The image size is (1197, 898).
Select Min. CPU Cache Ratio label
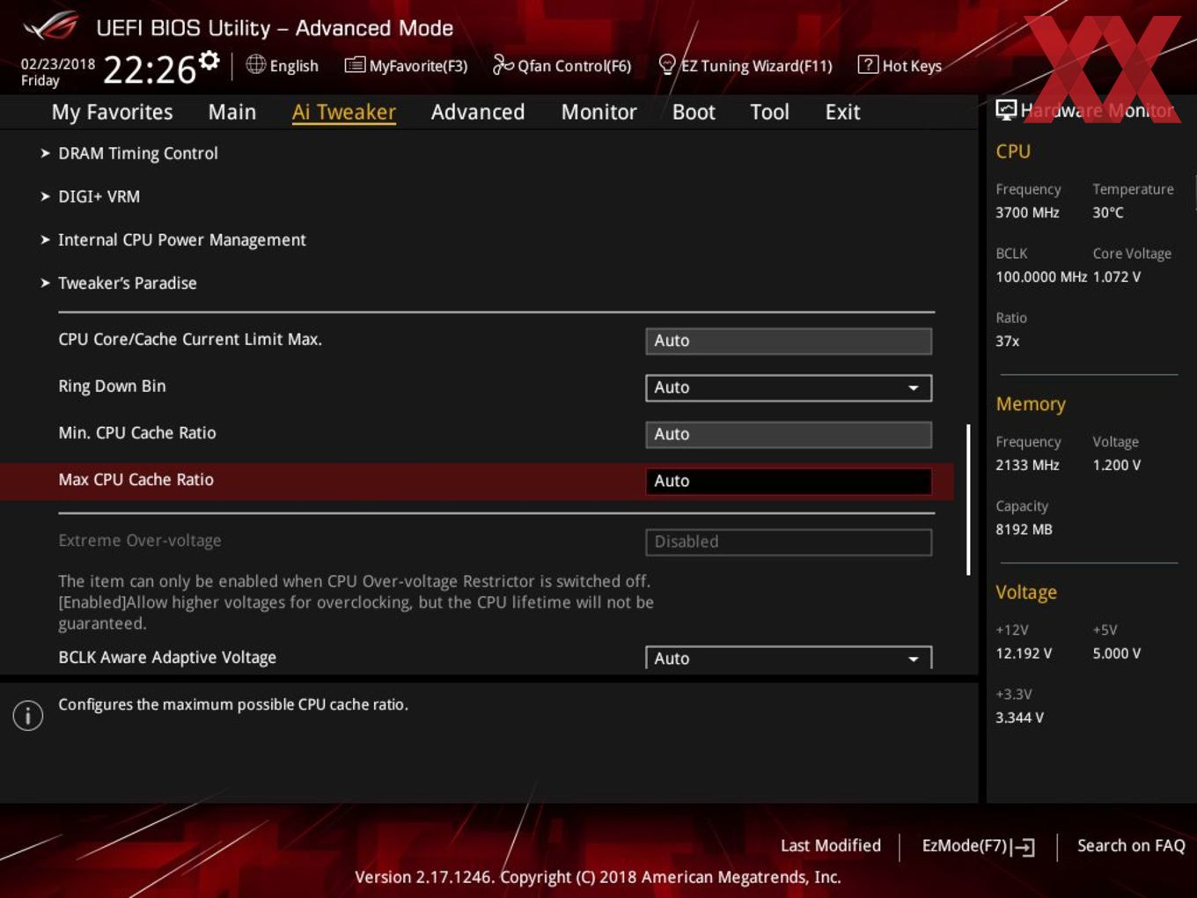point(136,432)
